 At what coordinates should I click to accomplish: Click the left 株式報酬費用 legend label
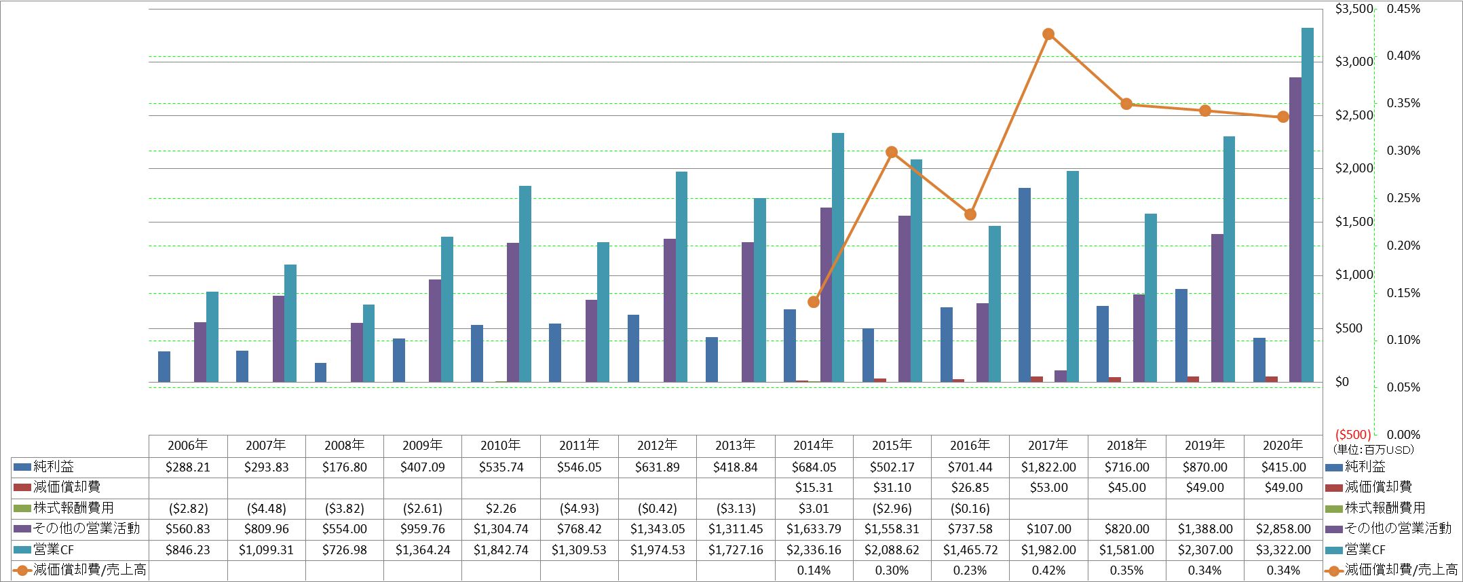click(x=73, y=508)
